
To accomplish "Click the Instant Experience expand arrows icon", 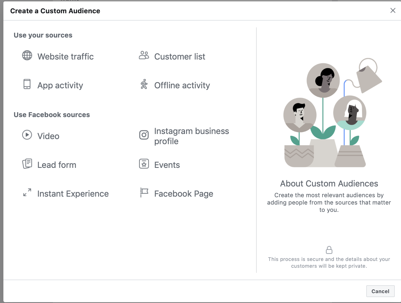I will click(27, 192).
